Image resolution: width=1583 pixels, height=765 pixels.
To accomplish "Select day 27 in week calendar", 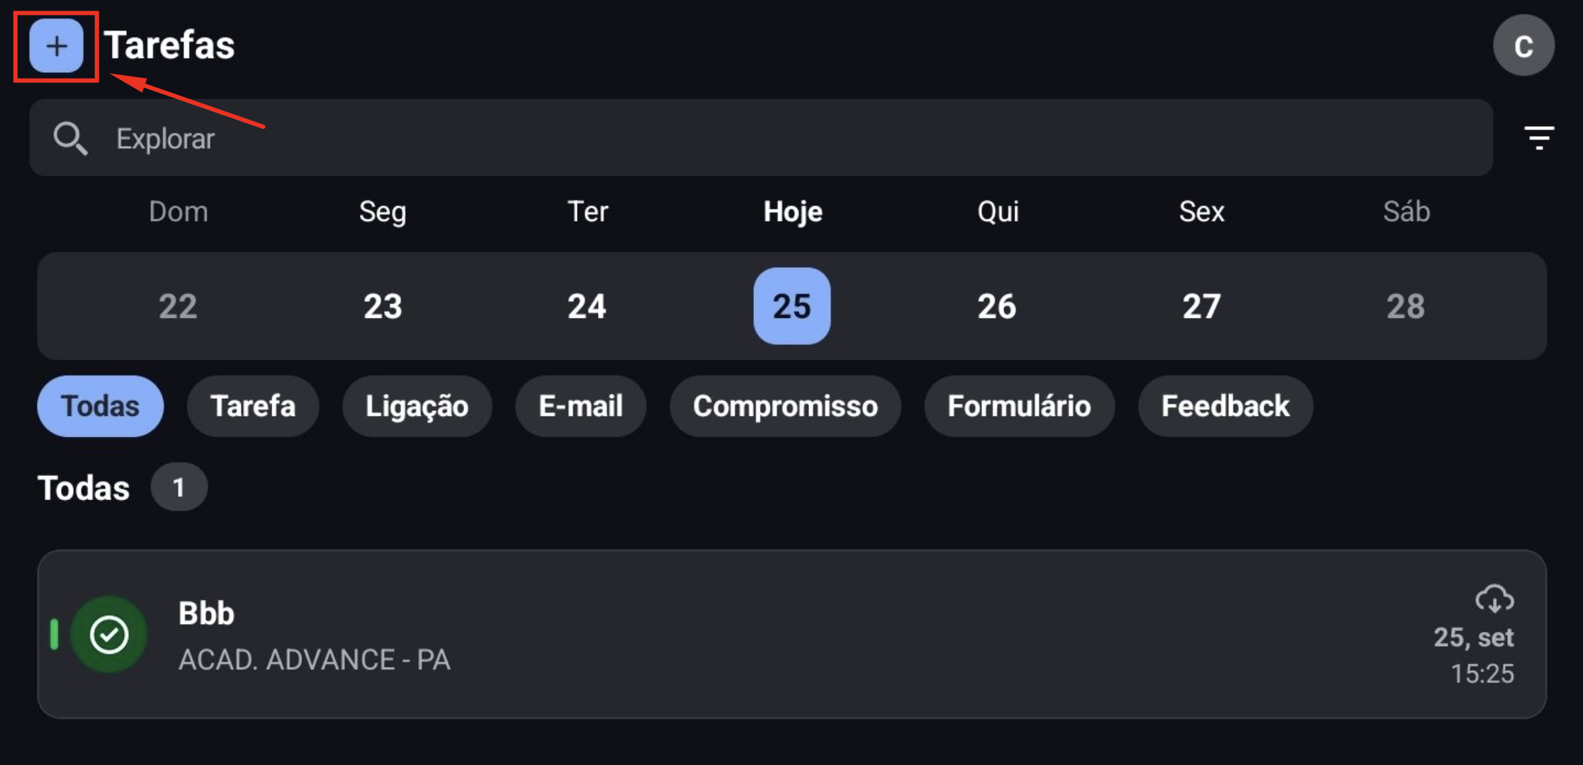I will (1201, 306).
